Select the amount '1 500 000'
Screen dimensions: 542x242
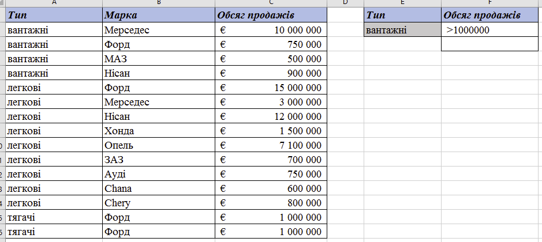pyautogui.click(x=271, y=131)
